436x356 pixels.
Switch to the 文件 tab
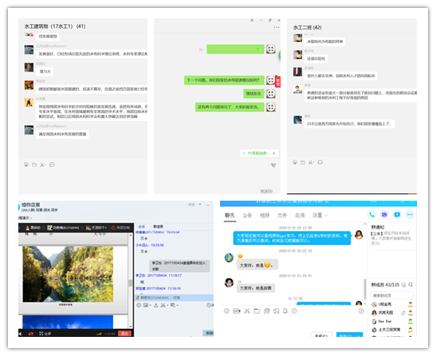tap(282, 215)
